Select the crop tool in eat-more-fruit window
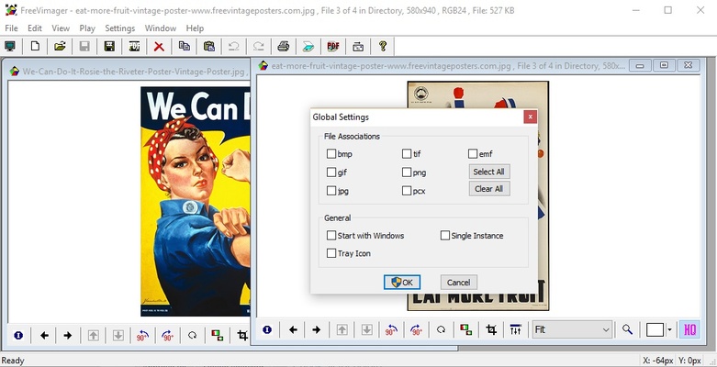 pyautogui.click(x=491, y=329)
